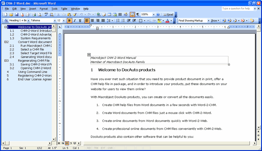The width and height of the screenshot is (262, 151).
Task: Jump to Select a CHM file heading
Action: pos(32,49)
